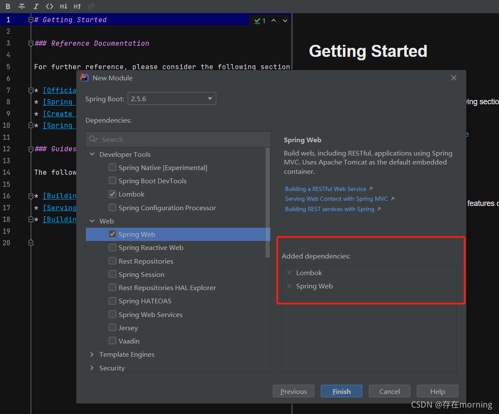The height and width of the screenshot is (414, 499).
Task: Go to next highlighted problem arrow
Action: [285, 21]
